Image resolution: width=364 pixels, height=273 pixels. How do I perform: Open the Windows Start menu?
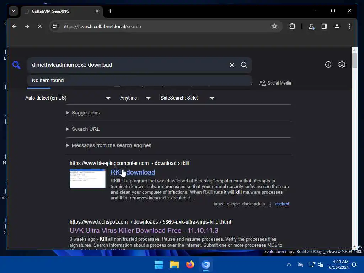point(159,264)
